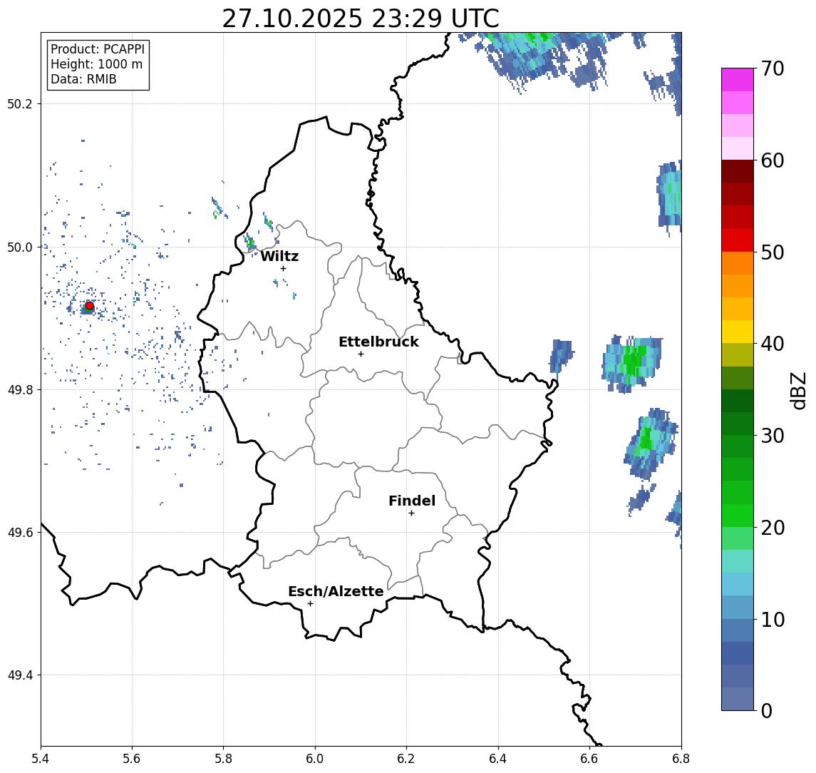Click the 30 tick on colorbar
Viewport: 816px width, 773px height.
pyautogui.click(x=773, y=436)
